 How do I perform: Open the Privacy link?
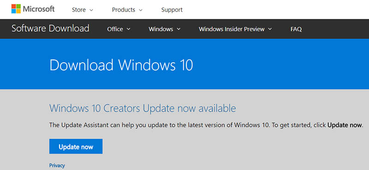point(57,165)
